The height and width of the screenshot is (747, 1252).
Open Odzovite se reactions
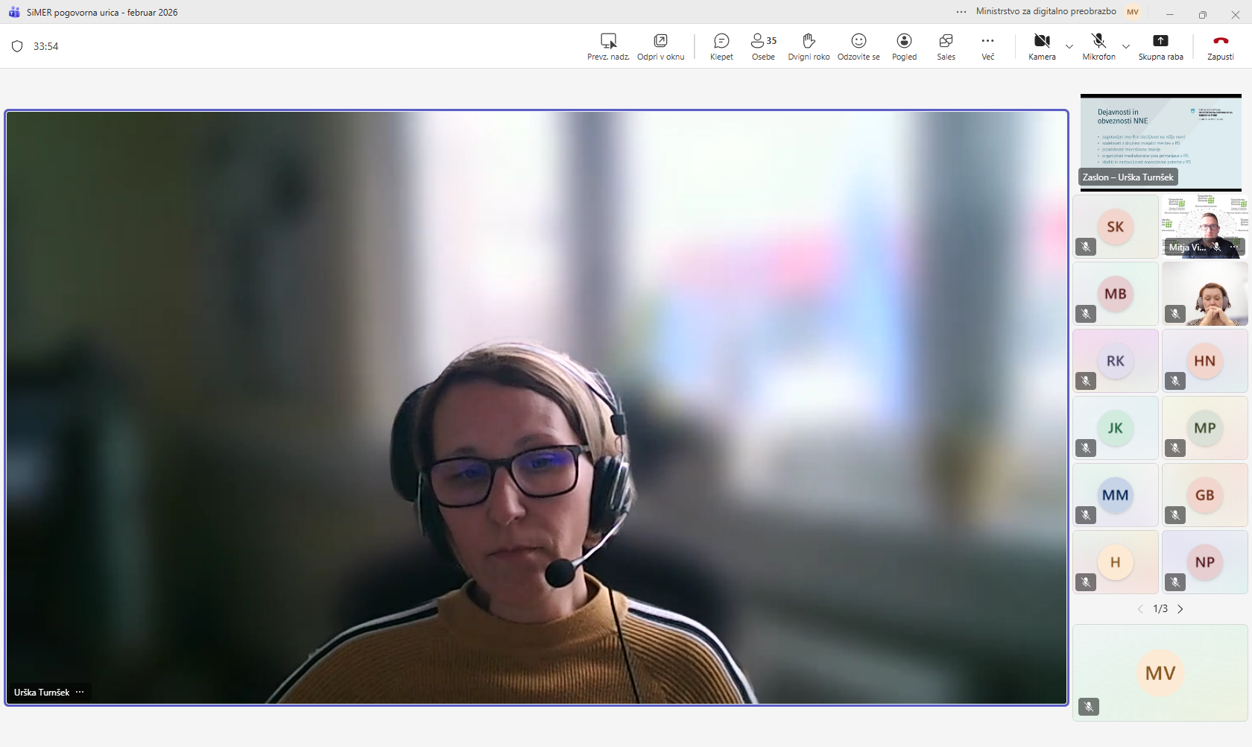pyautogui.click(x=859, y=46)
